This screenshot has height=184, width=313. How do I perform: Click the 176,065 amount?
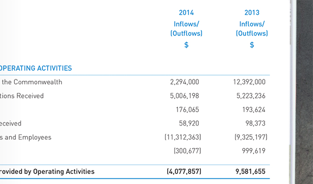click(187, 110)
